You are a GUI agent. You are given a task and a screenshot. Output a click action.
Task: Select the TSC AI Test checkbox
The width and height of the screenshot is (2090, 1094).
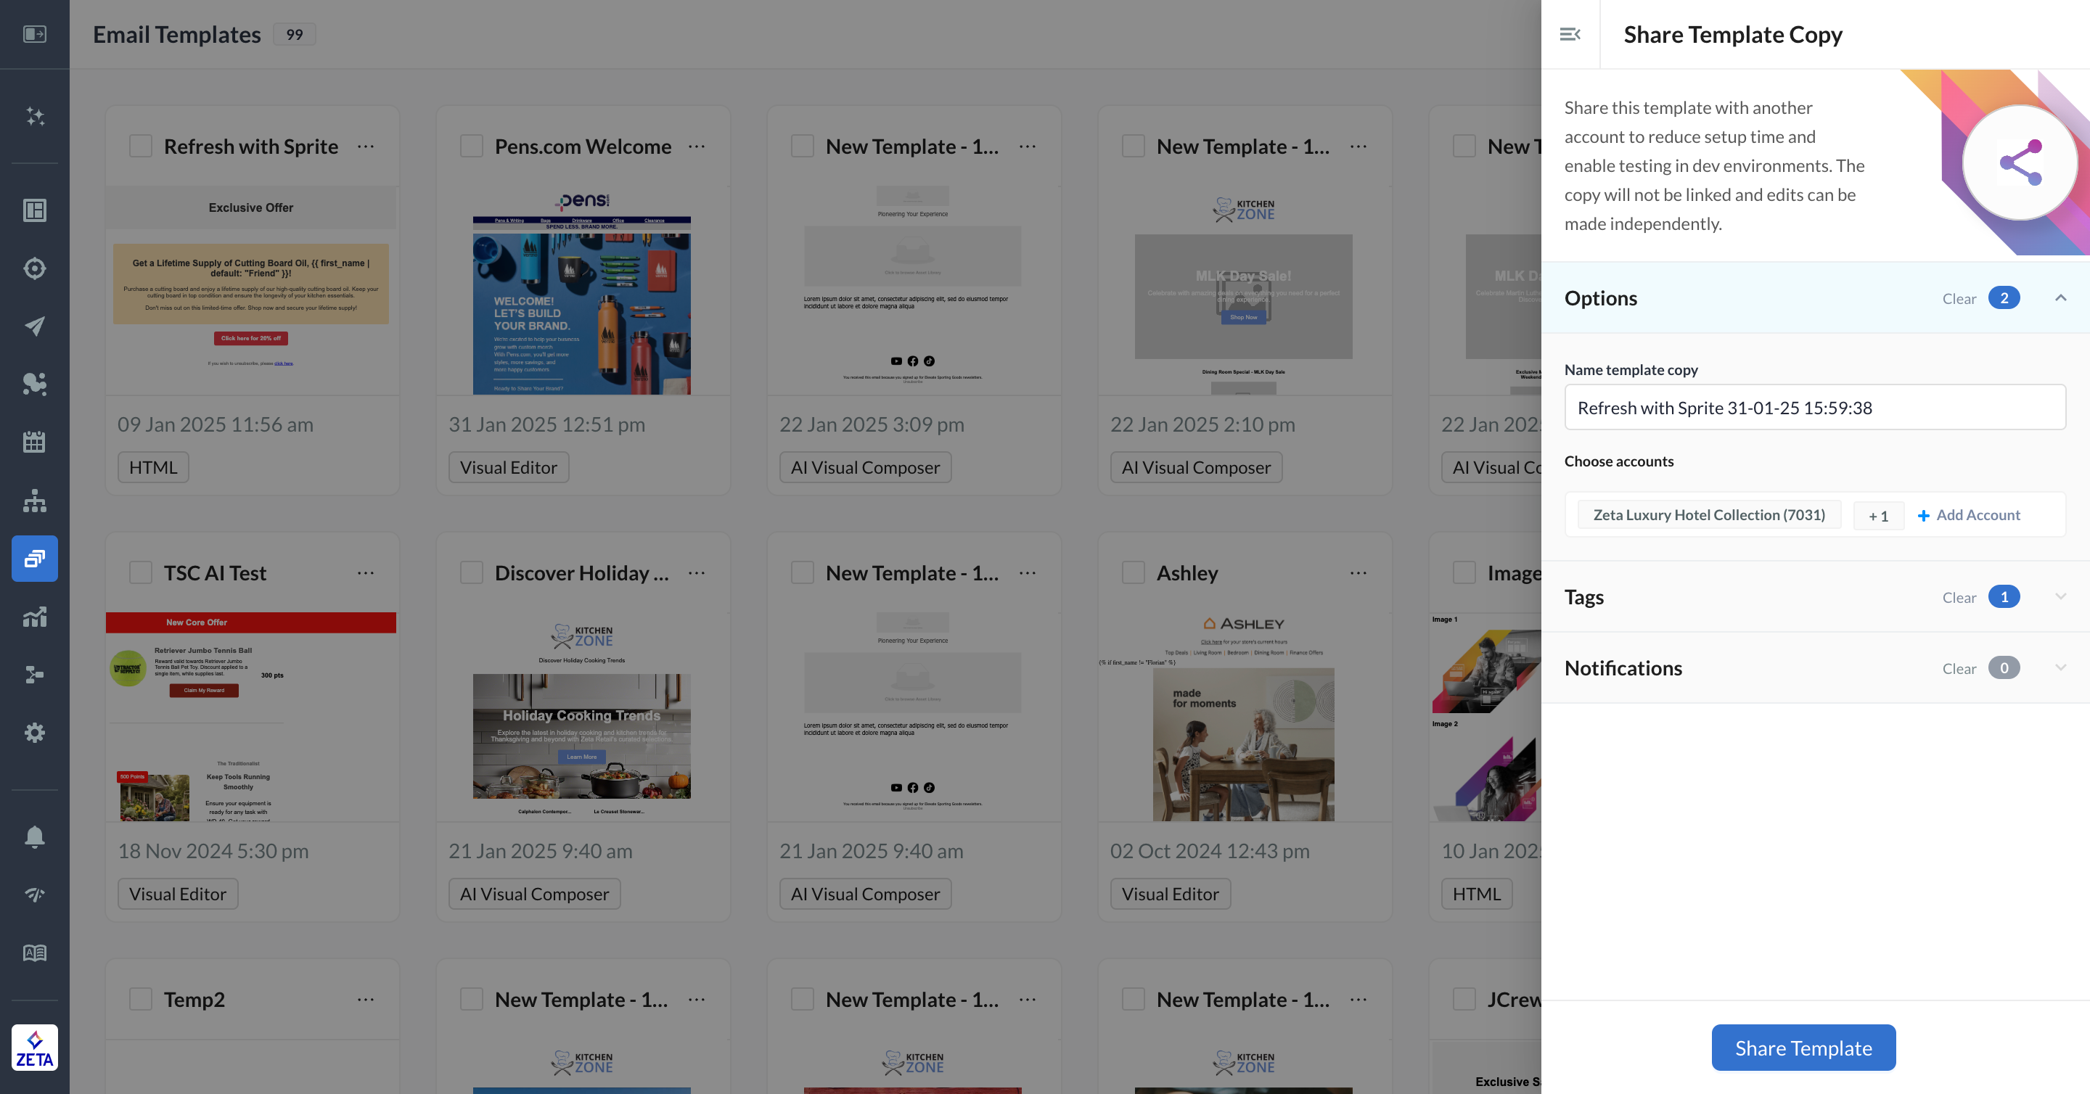(x=142, y=573)
